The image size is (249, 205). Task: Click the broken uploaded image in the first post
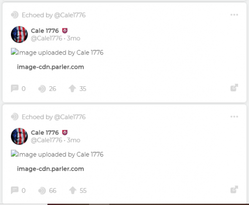click(x=57, y=52)
